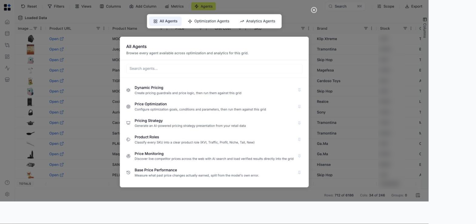Click the Export button
476x224 pixels.
coord(413,6)
